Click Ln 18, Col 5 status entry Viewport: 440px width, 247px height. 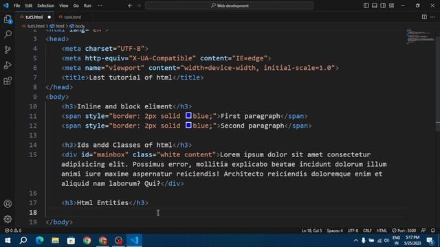click(311, 231)
